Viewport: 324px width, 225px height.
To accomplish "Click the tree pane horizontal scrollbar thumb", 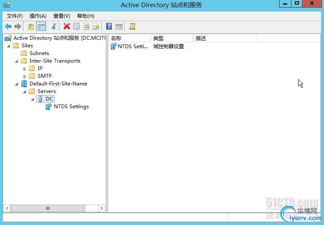I will pyautogui.click(x=48, y=208).
